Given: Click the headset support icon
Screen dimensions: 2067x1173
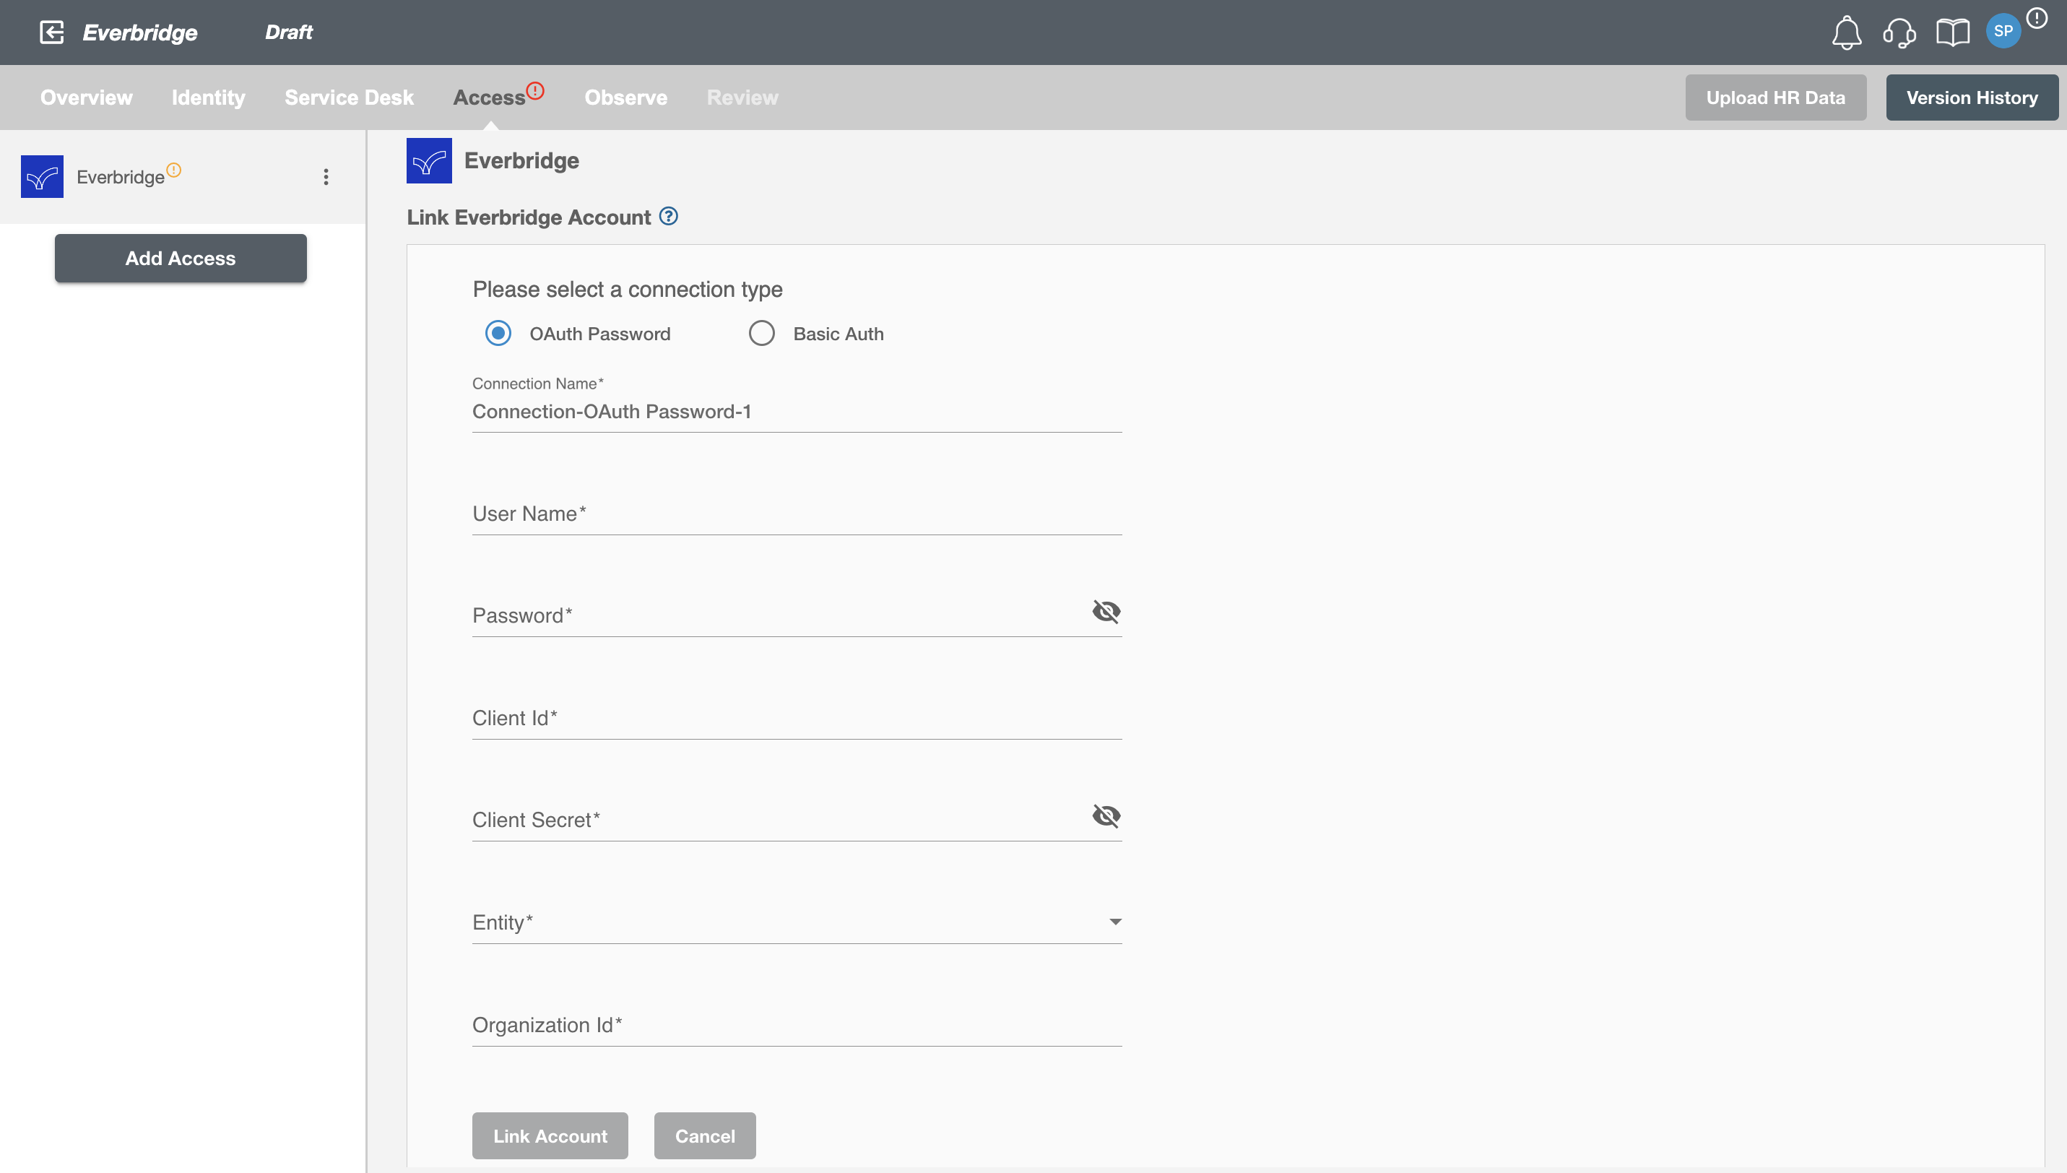Looking at the screenshot, I should coord(1898,31).
